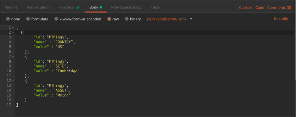
Task: Collapse the object fold arrow on line 7
Action: click(13, 57)
